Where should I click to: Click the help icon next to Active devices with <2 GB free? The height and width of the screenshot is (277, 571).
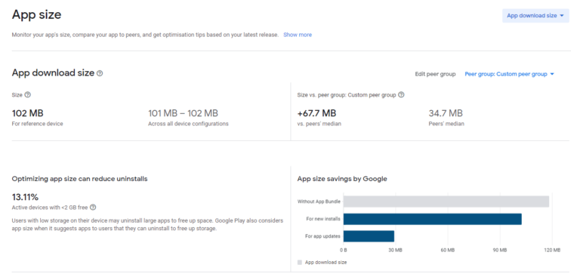point(93,208)
